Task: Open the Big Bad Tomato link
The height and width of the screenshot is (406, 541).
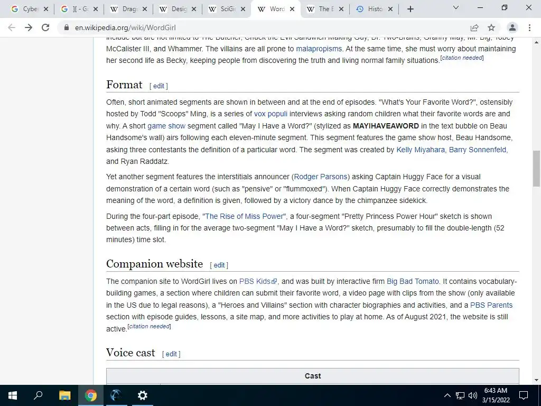Action: 413,281
